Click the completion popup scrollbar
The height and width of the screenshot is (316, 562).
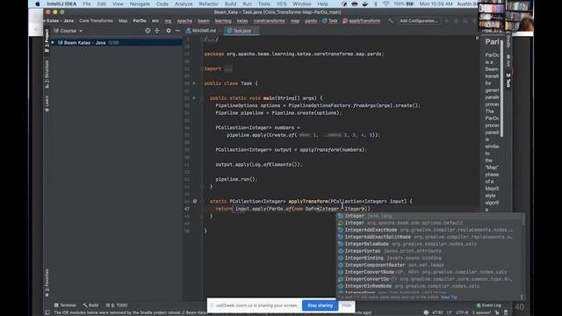[x=523, y=219]
